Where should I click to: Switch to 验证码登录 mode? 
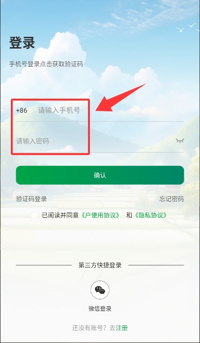coord(31,199)
